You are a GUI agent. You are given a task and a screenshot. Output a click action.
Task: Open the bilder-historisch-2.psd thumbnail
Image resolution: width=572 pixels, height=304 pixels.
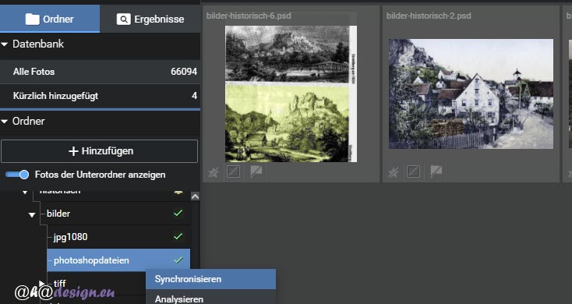(471, 94)
